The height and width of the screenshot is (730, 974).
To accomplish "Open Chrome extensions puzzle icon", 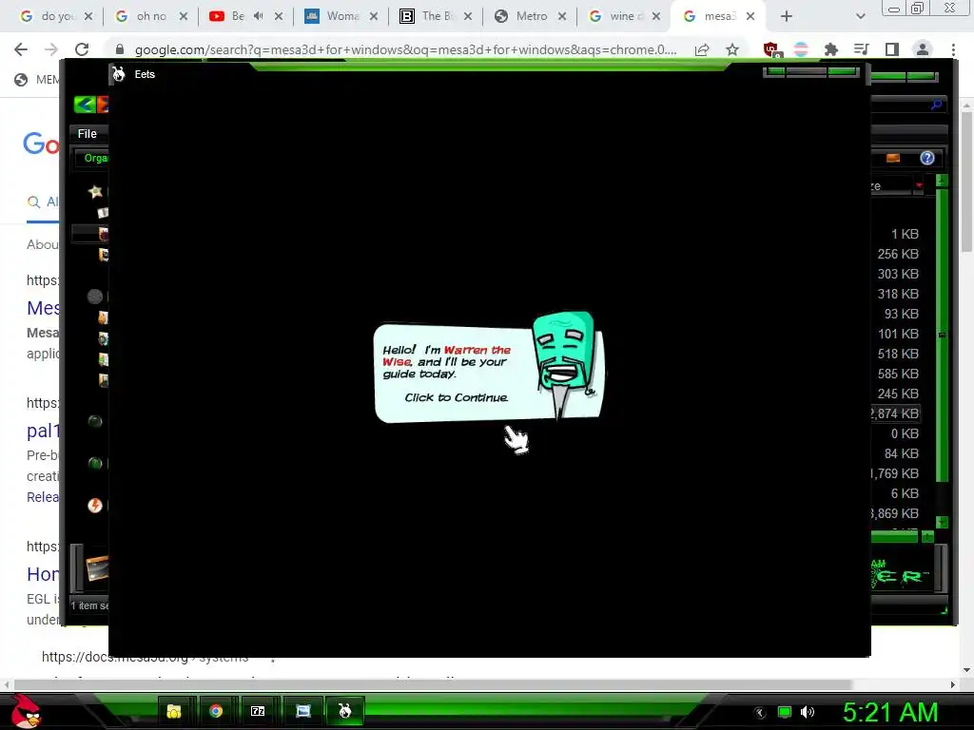I will tap(830, 49).
